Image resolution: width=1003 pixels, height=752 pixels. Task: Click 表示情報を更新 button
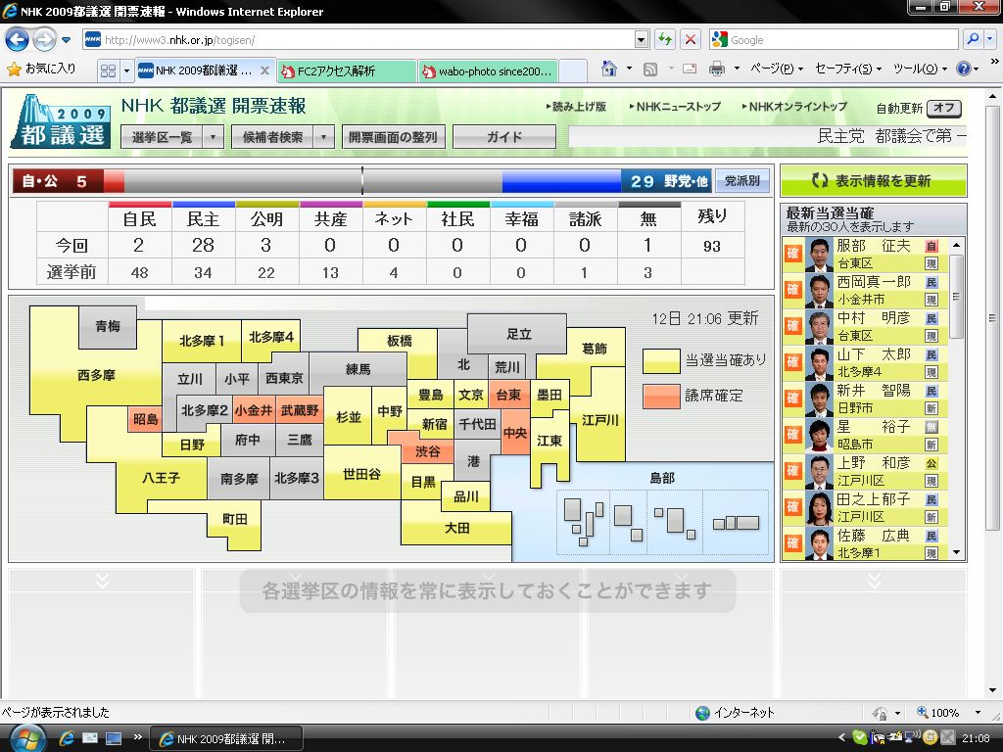tap(873, 181)
